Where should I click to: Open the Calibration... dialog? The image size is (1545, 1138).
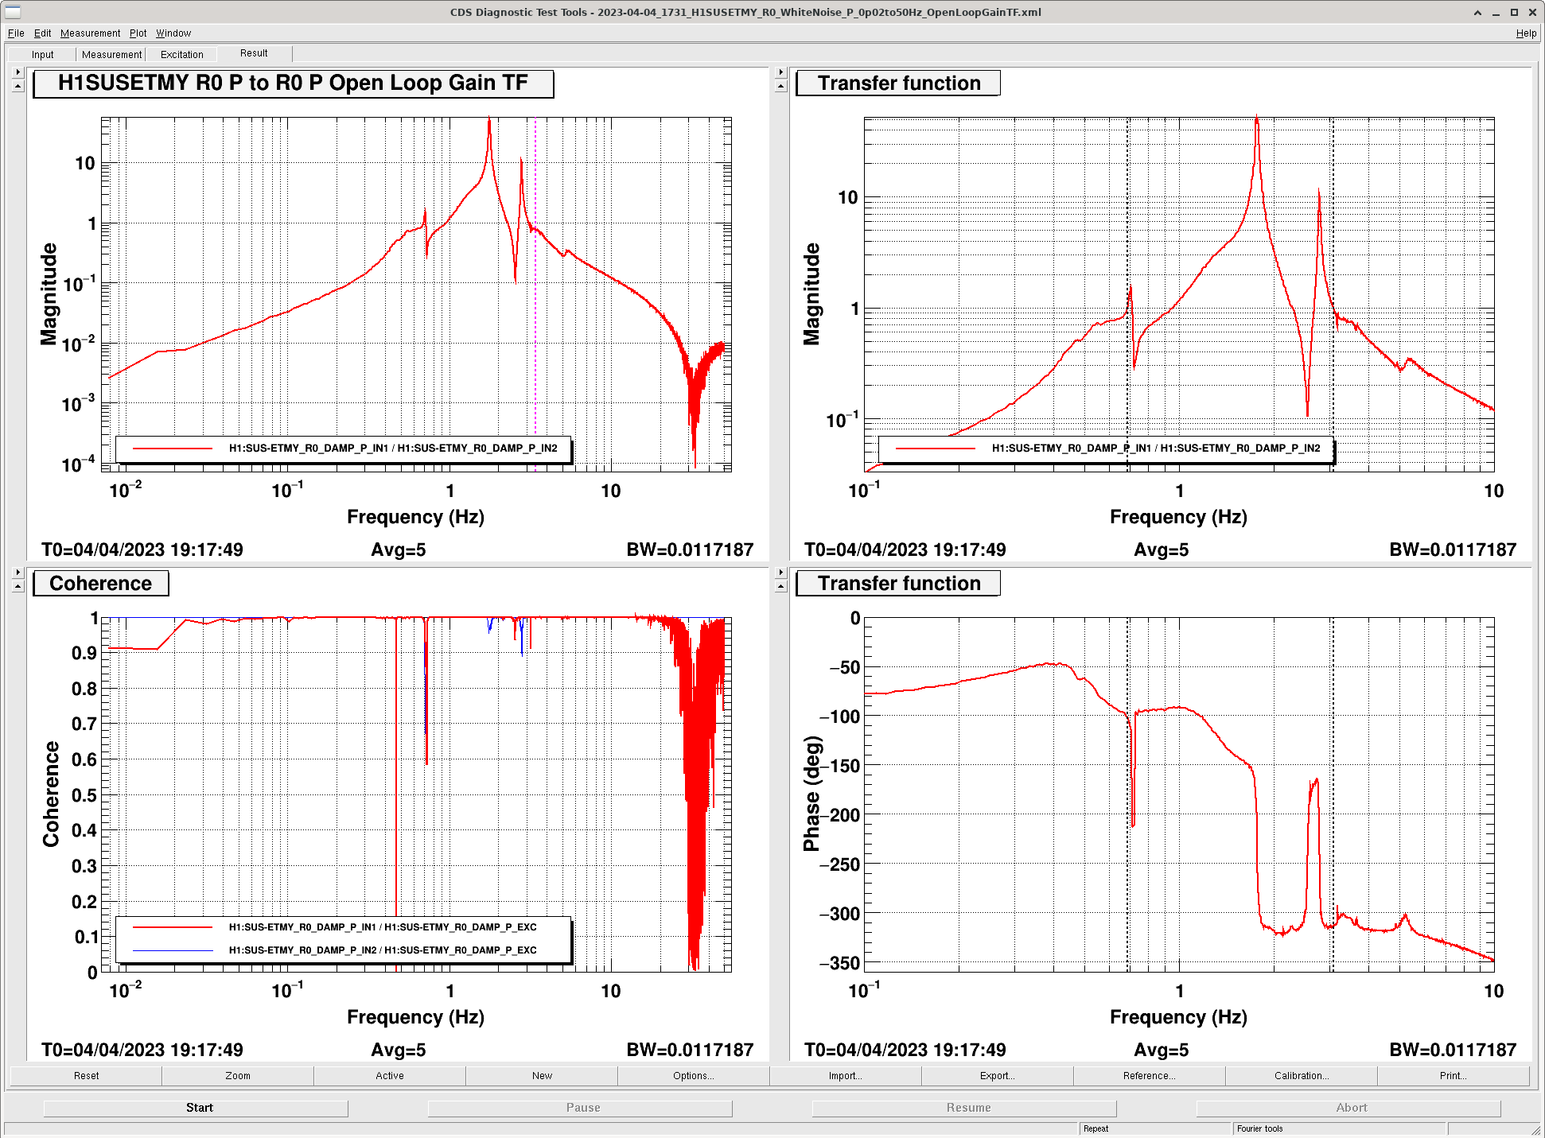pos(1302,1076)
